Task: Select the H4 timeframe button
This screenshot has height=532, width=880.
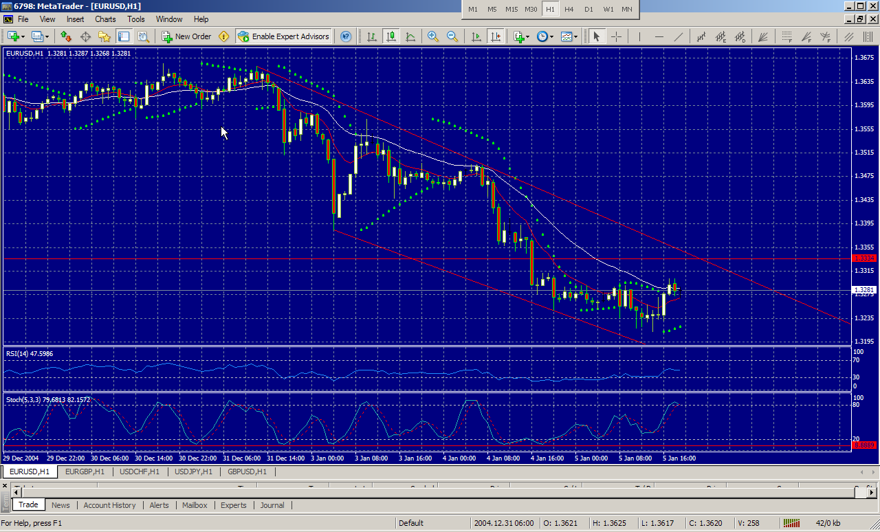Action: tap(569, 9)
